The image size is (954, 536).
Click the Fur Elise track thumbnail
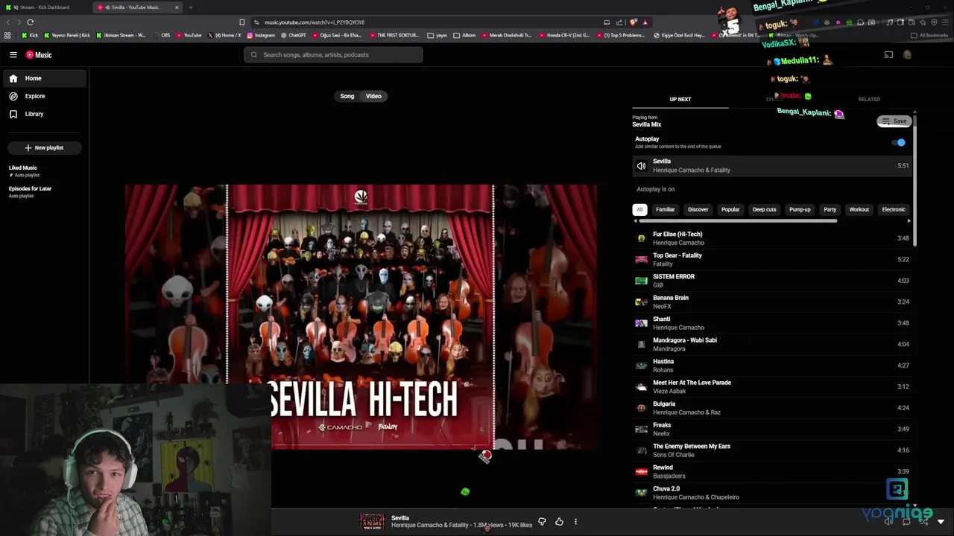(641, 238)
